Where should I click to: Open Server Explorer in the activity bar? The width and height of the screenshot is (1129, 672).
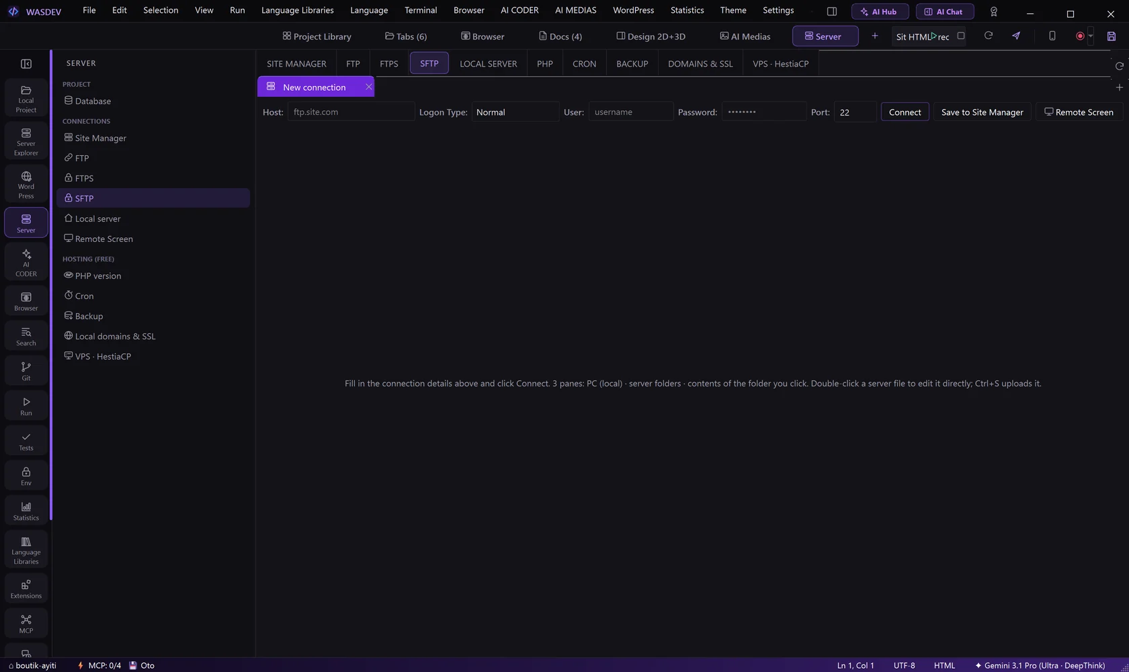tap(26, 141)
